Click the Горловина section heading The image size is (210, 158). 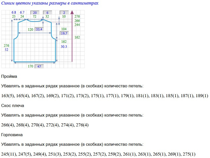(12, 135)
